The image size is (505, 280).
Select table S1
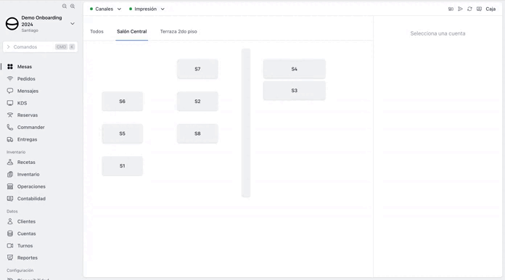pyautogui.click(x=123, y=166)
